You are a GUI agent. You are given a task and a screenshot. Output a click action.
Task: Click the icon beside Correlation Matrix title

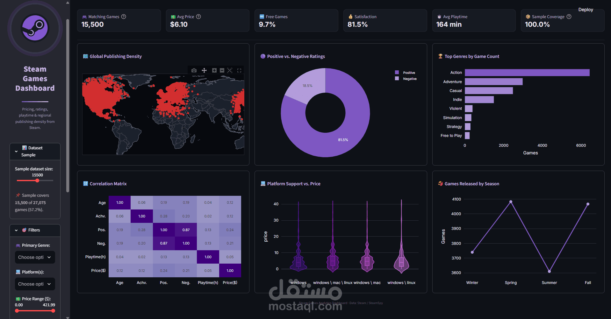click(x=85, y=184)
